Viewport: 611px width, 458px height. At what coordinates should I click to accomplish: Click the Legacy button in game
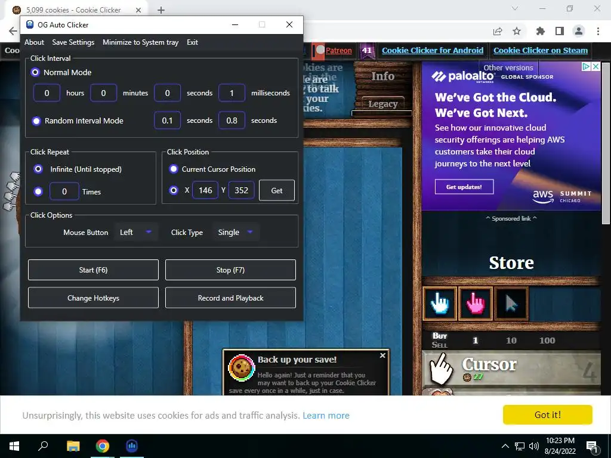(x=382, y=104)
